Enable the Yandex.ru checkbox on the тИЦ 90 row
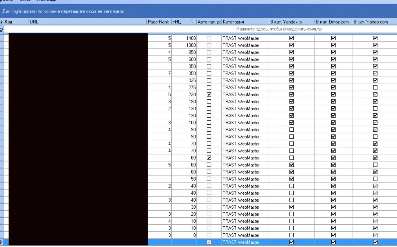 point(291,129)
